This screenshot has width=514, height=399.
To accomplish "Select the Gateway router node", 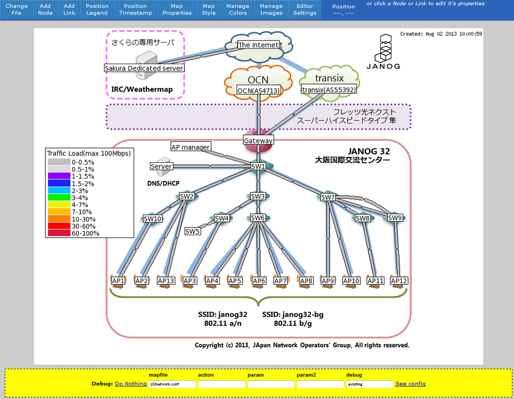I will (259, 140).
